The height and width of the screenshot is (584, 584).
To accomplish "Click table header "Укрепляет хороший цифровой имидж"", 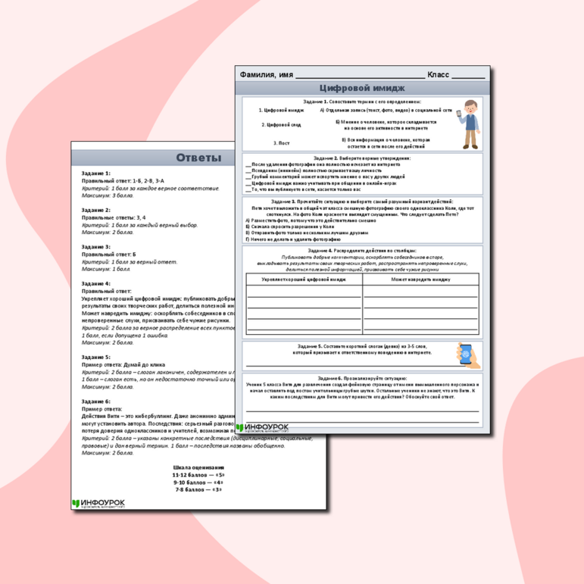I will coord(304,280).
